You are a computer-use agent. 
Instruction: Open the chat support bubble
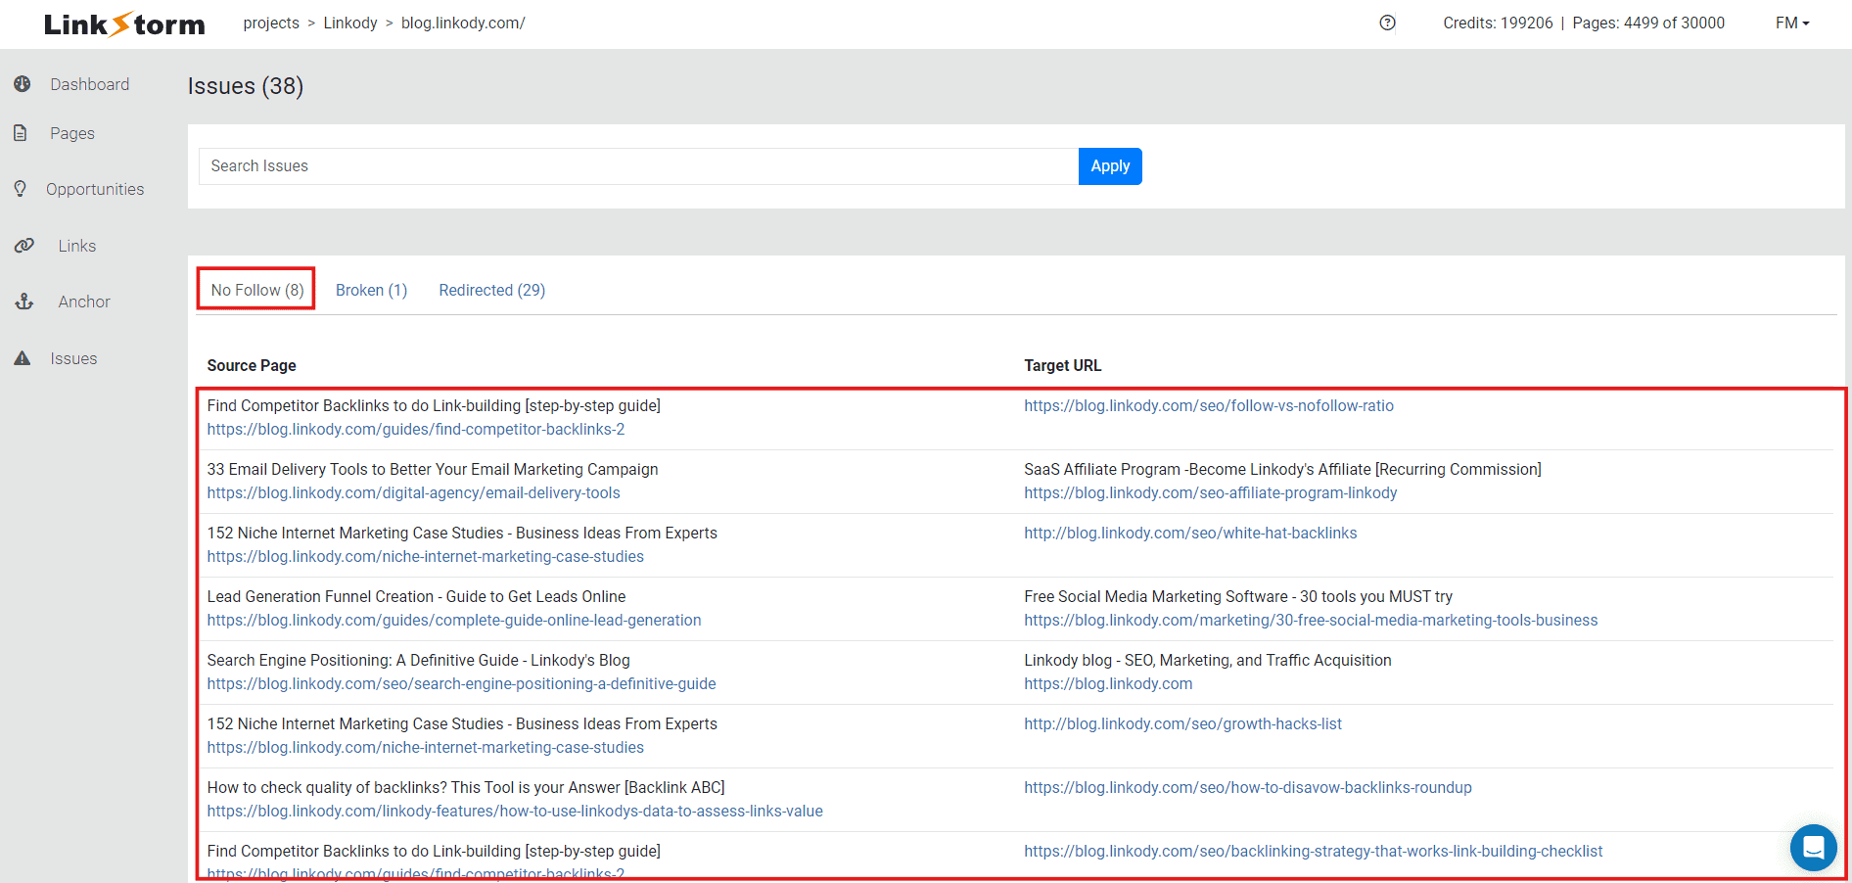pos(1814,848)
